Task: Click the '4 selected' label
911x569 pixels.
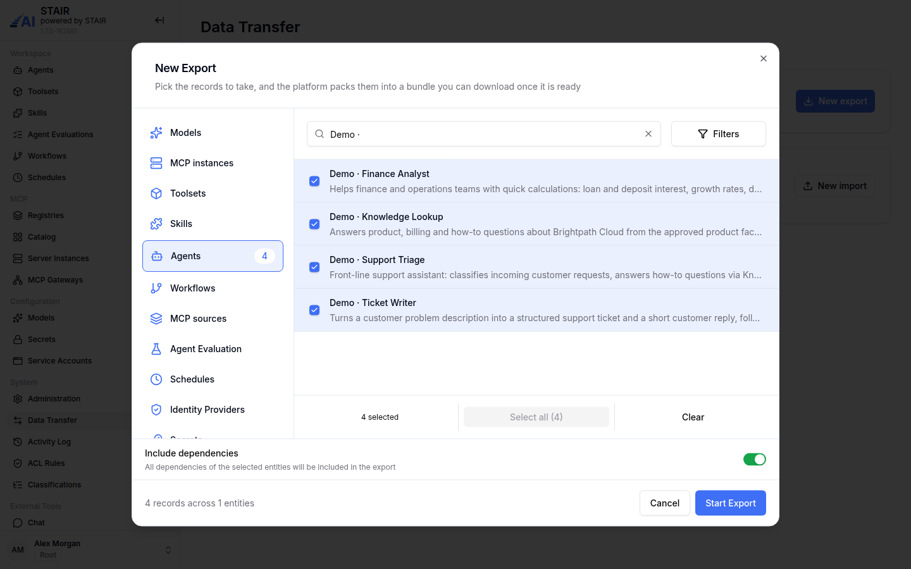Action: pyautogui.click(x=380, y=417)
